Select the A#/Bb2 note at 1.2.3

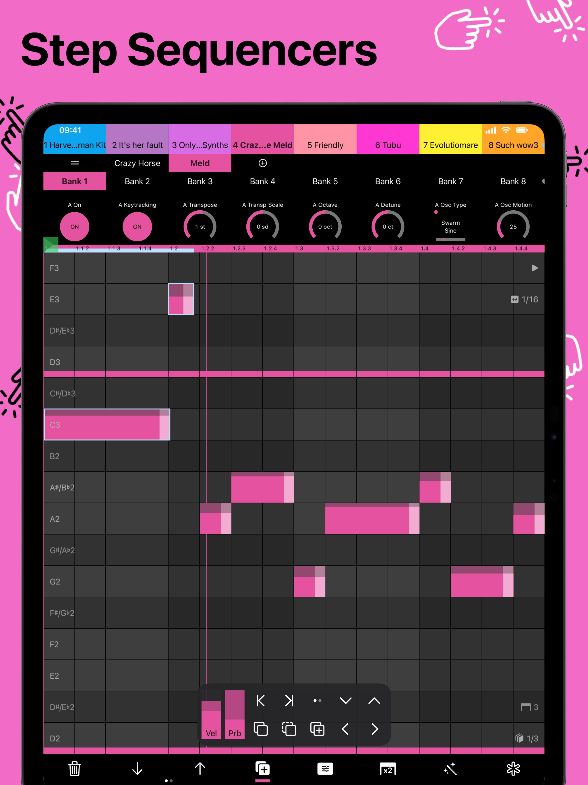coord(262,487)
